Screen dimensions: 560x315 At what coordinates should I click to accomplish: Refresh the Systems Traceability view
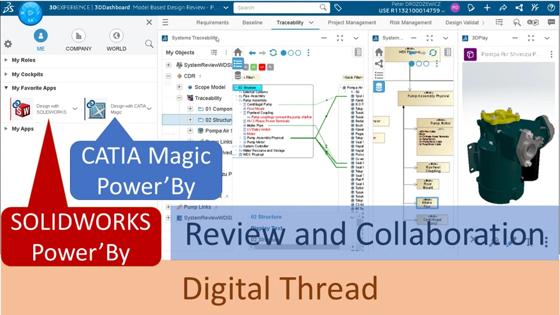(x=273, y=53)
